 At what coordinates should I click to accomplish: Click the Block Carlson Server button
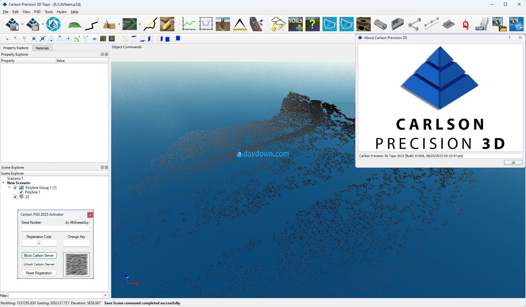(x=39, y=256)
